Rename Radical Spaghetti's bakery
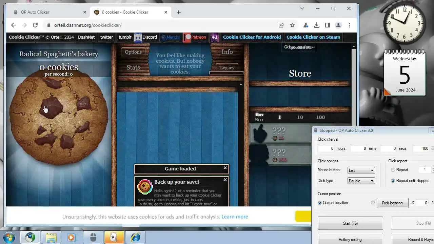This screenshot has width=434, height=244. (59, 54)
